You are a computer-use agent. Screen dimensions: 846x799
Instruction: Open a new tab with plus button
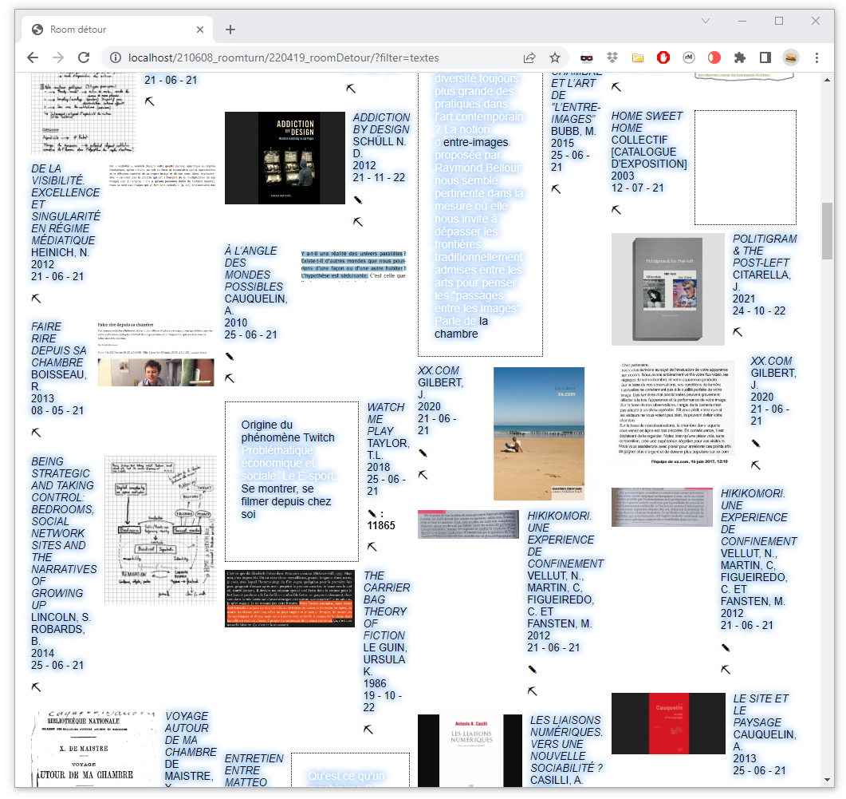pos(230,30)
